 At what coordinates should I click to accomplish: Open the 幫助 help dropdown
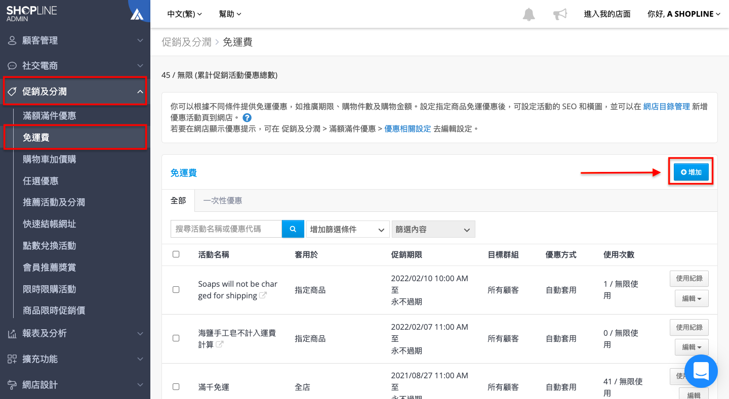[230, 14]
